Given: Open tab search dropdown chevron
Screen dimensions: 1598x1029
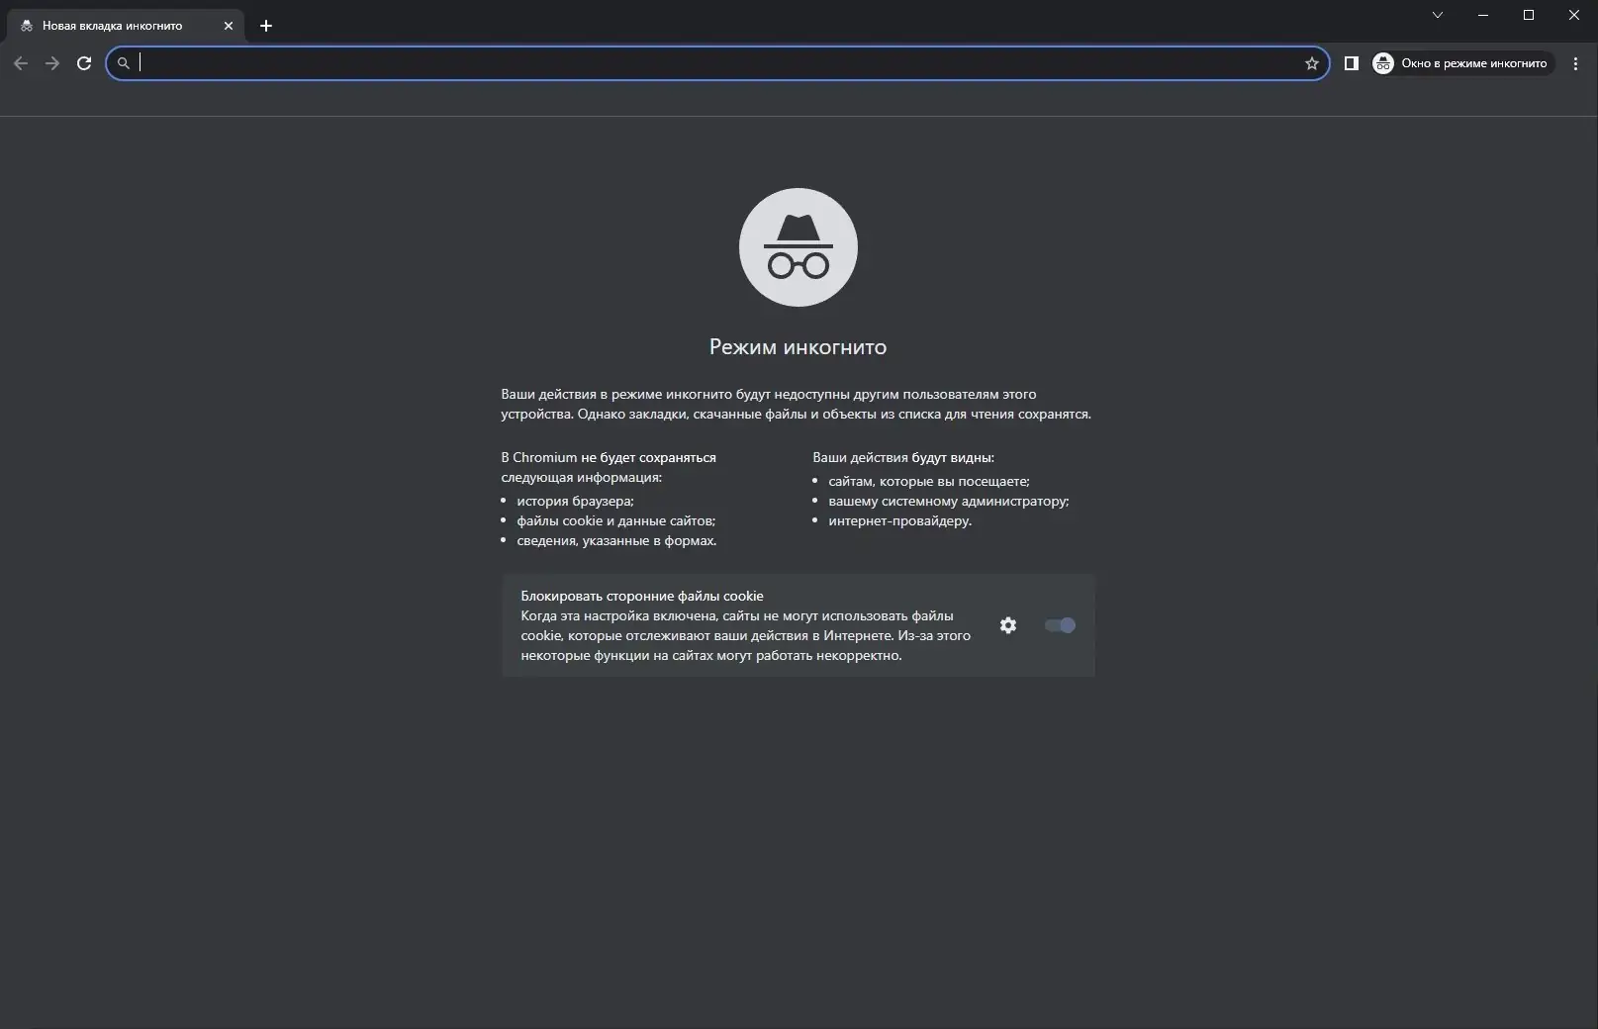Looking at the screenshot, I should [x=1438, y=15].
